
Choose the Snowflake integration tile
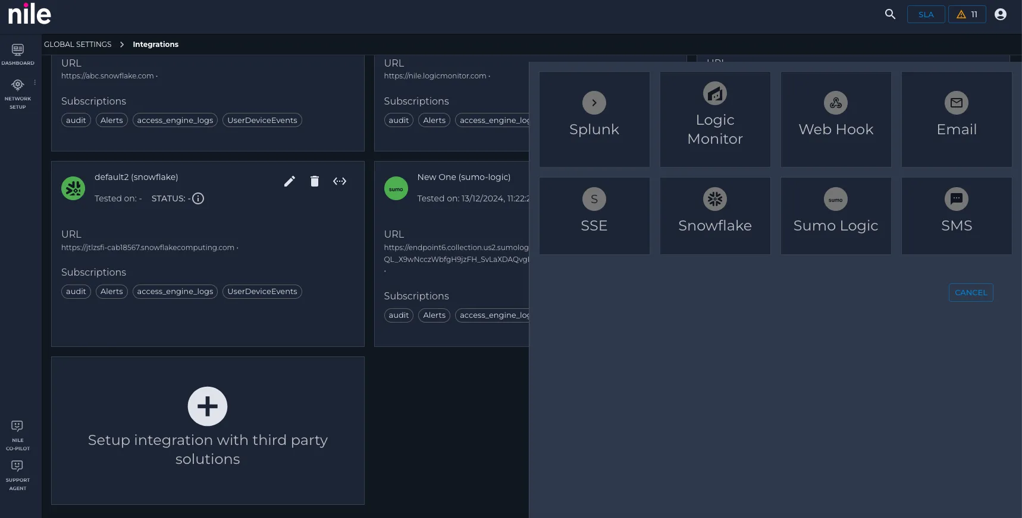(715, 216)
